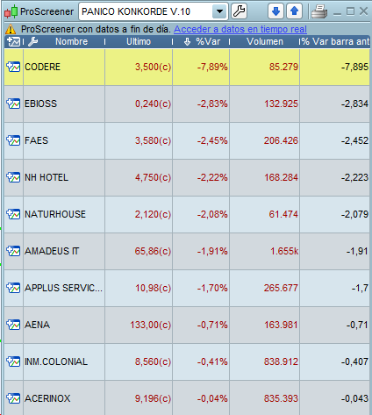The image size is (372, 415).
Task: Click the blue down arrow button
Action: click(x=275, y=11)
